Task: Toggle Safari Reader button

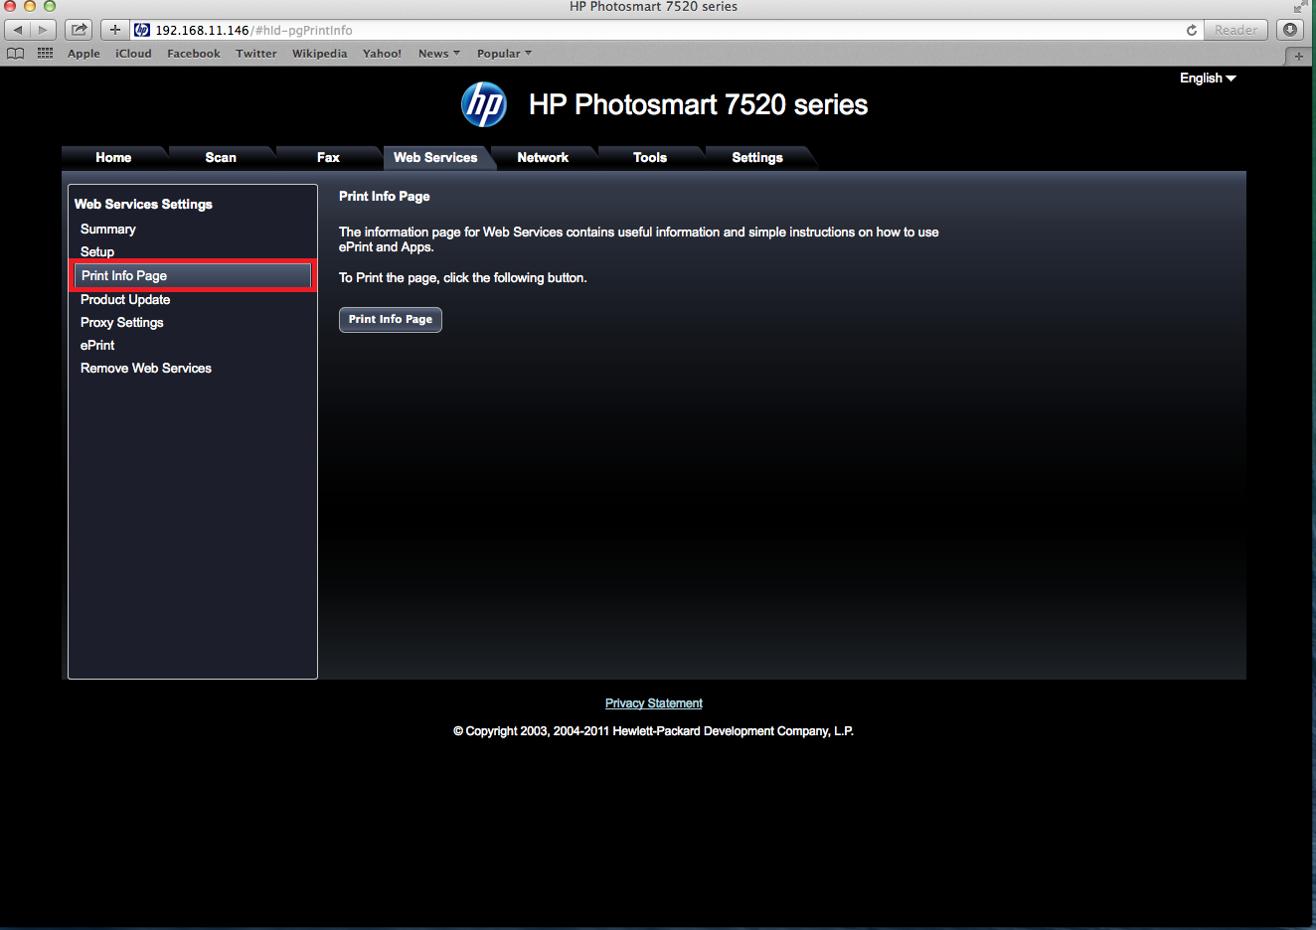Action: click(x=1235, y=30)
